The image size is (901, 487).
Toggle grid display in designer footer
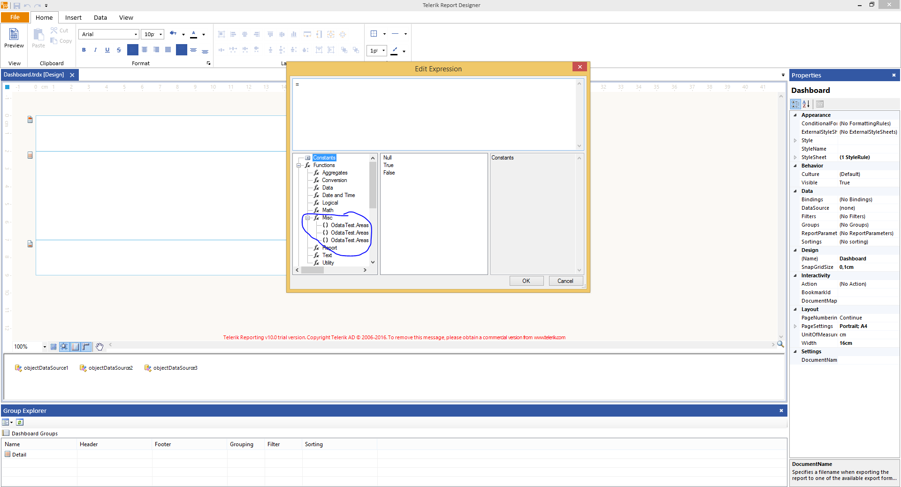[x=53, y=347]
